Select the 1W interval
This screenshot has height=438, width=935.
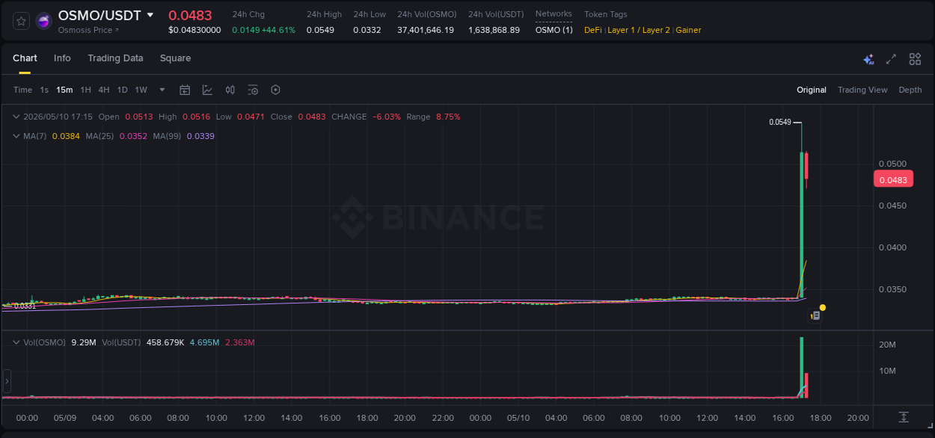tap(141, 90)
